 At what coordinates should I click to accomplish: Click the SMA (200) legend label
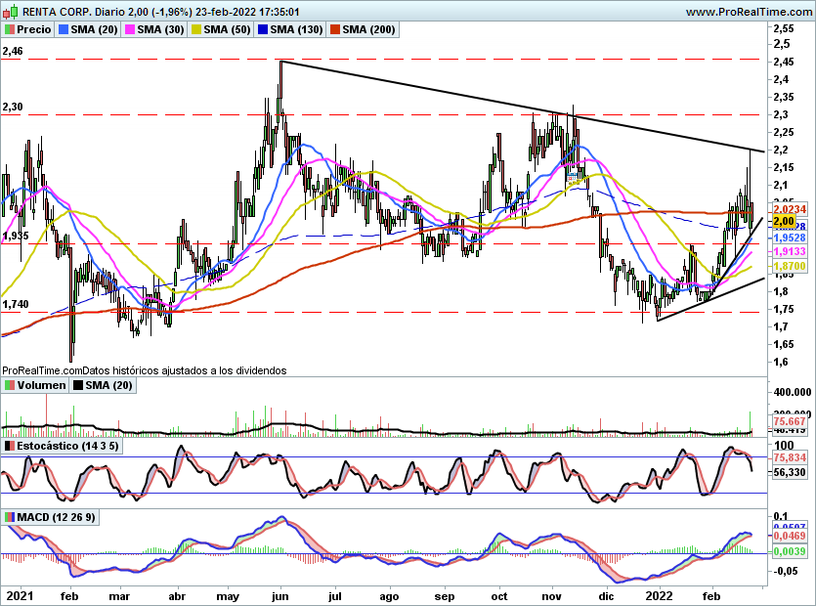pyautogui.click(x=368, y=29)
